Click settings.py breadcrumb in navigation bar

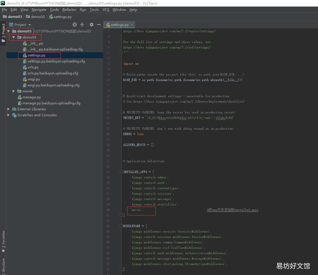[x=60, y=17]
